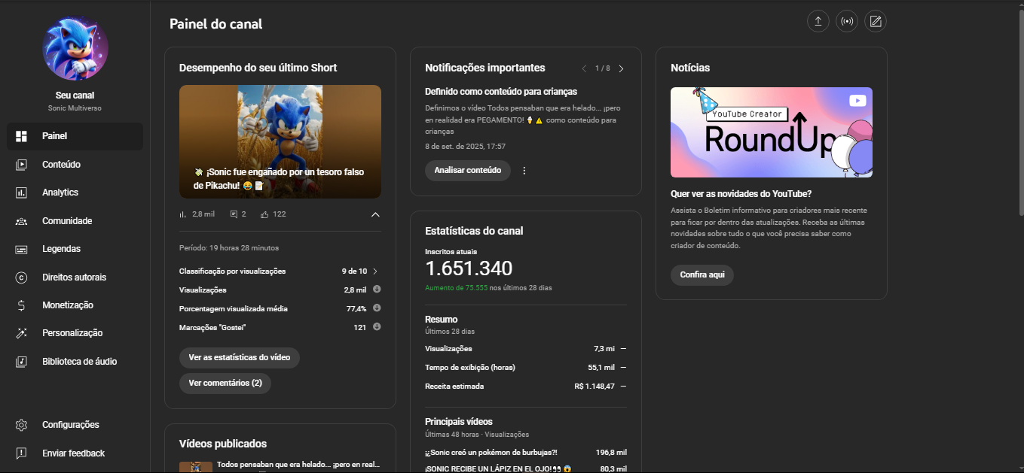
Task: Click the Confira aqui button
Action: tap(702, 275)
